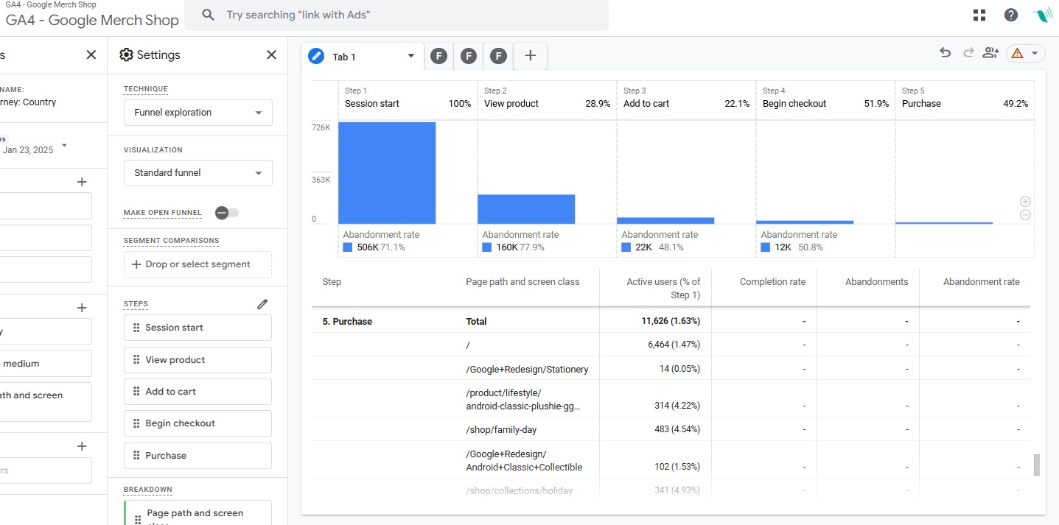Click the 11,626 (1.63%) total cell

click(x=671, y=321)
